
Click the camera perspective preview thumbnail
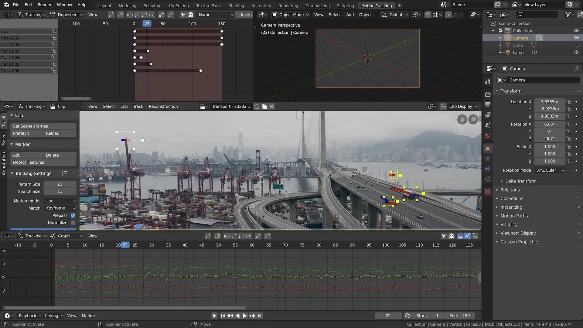tap(368, 58)
